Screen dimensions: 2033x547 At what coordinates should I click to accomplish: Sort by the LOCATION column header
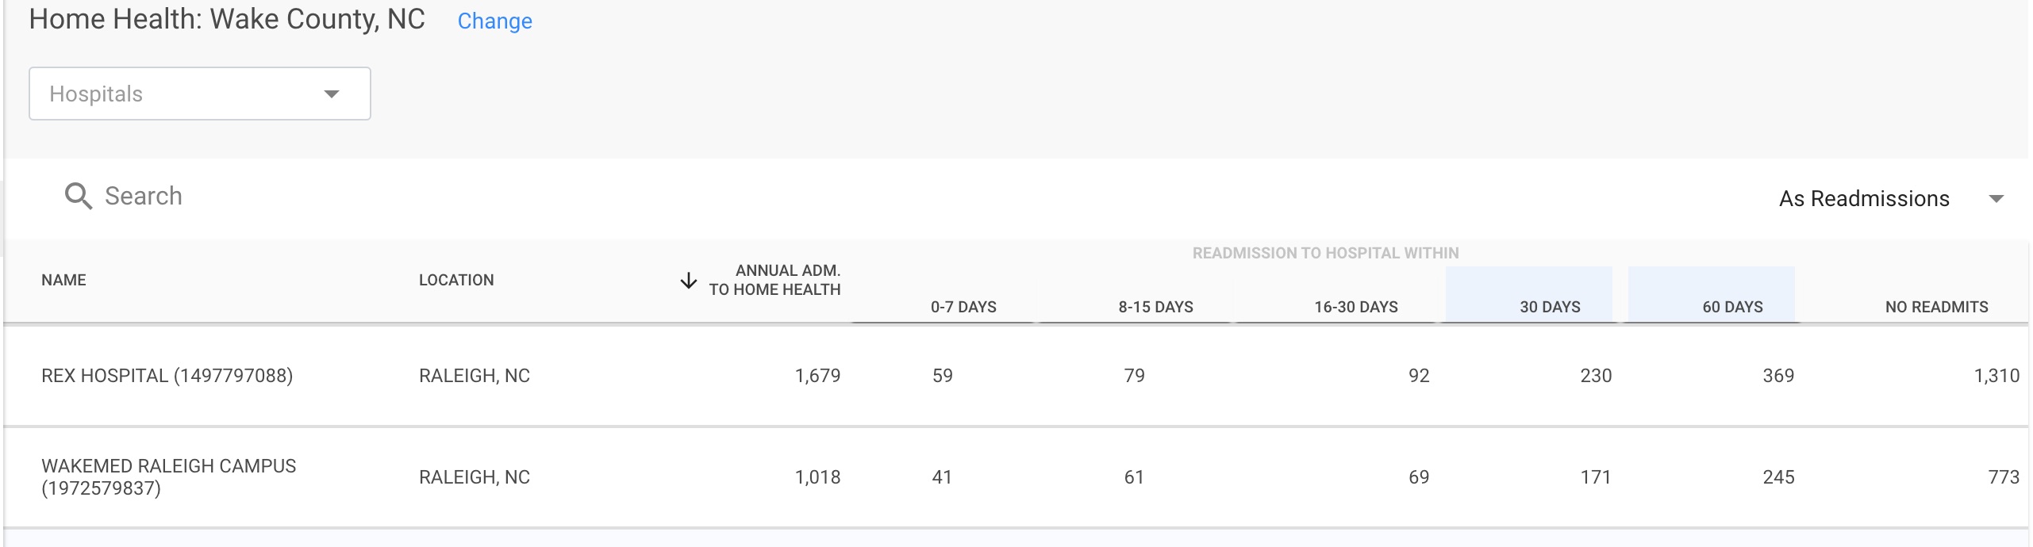456,280
